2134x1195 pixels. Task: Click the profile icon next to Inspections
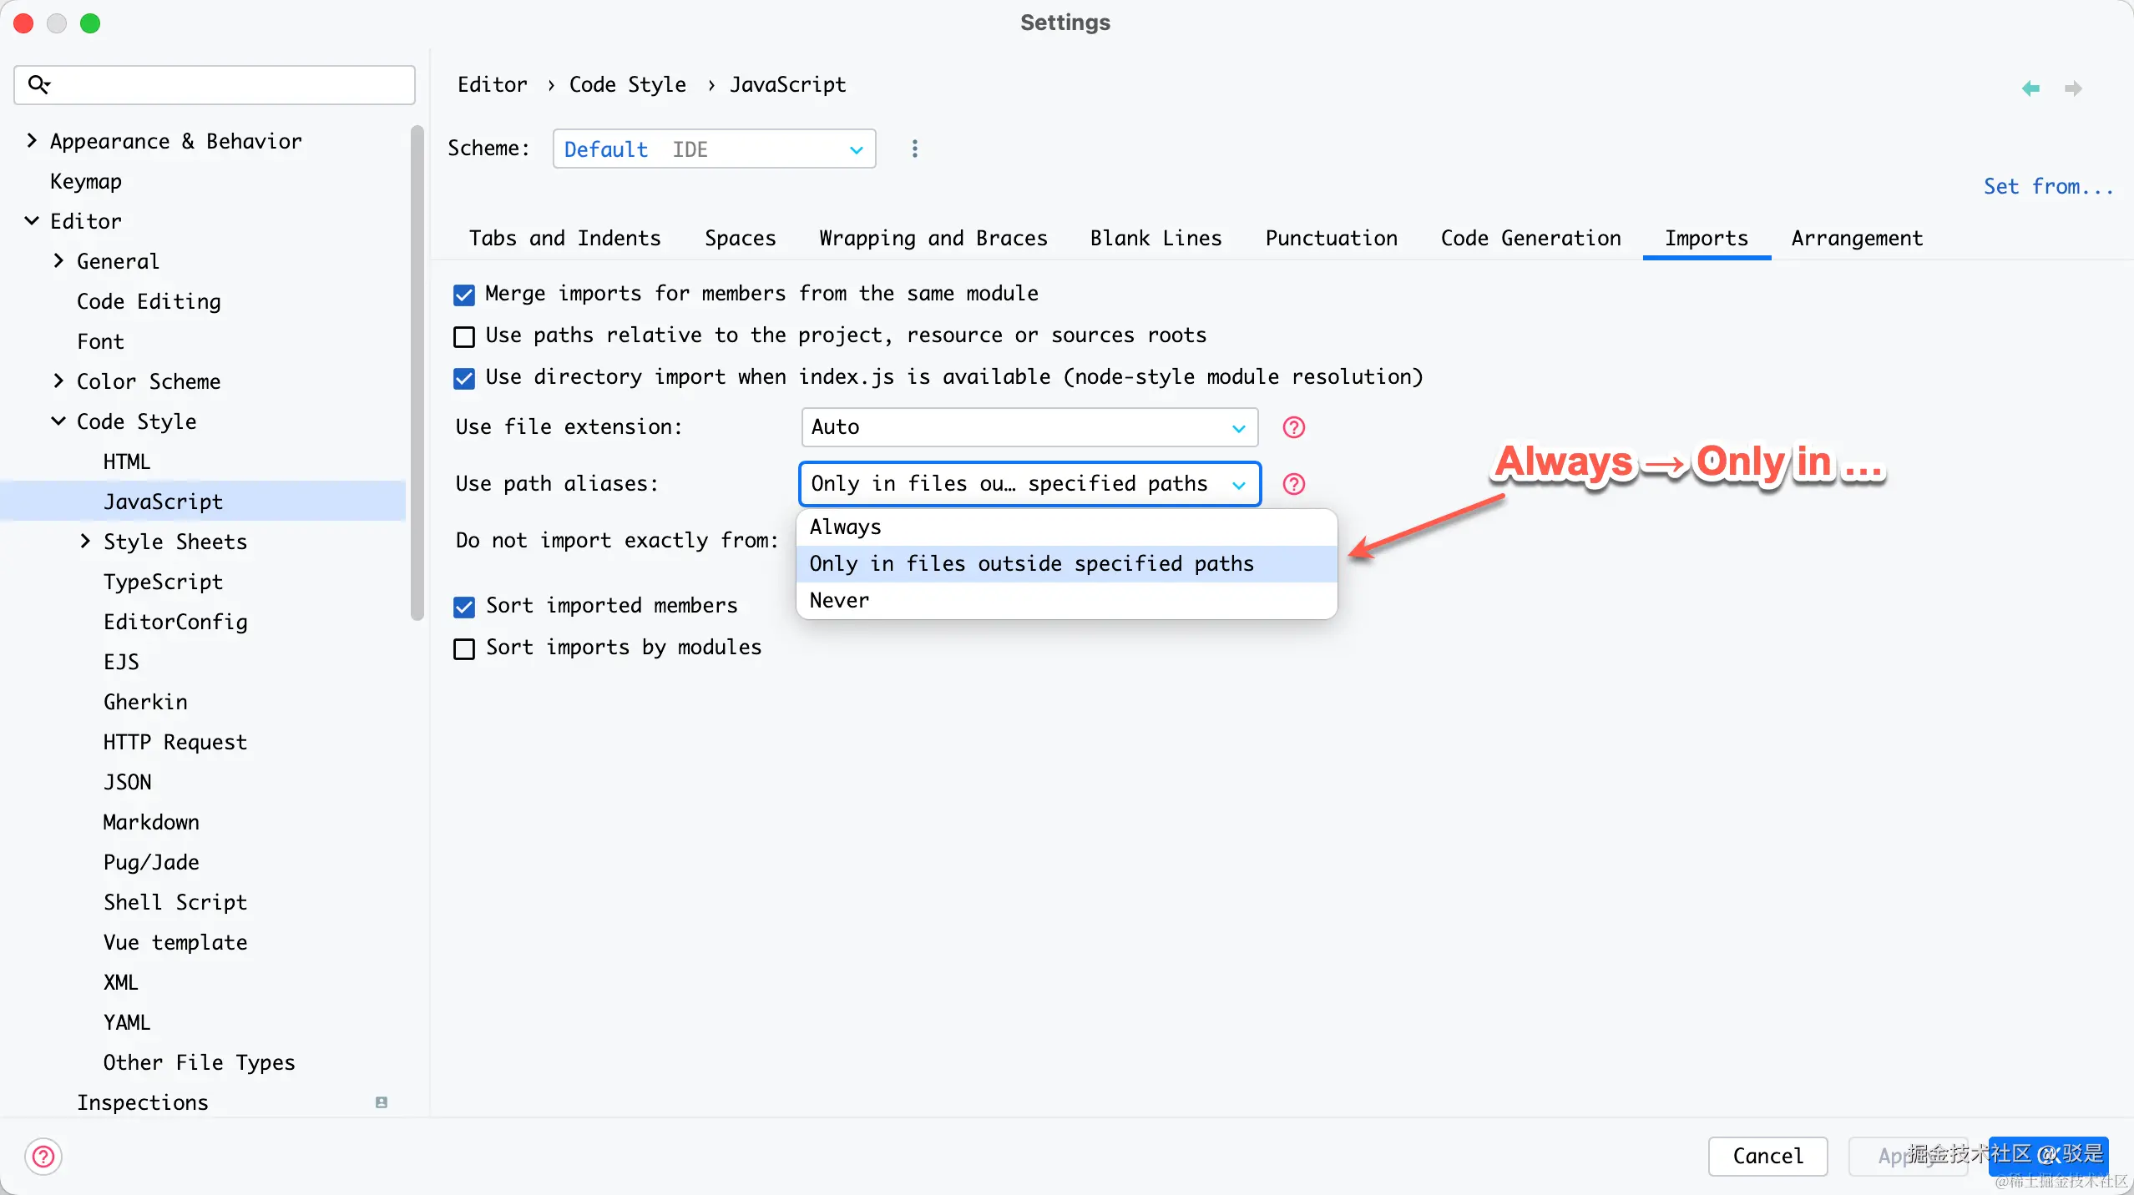coord(382,1102)
